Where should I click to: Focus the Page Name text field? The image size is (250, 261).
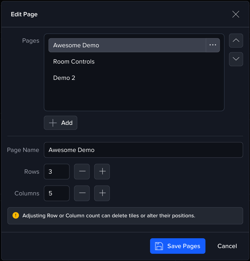click(143, 150)
